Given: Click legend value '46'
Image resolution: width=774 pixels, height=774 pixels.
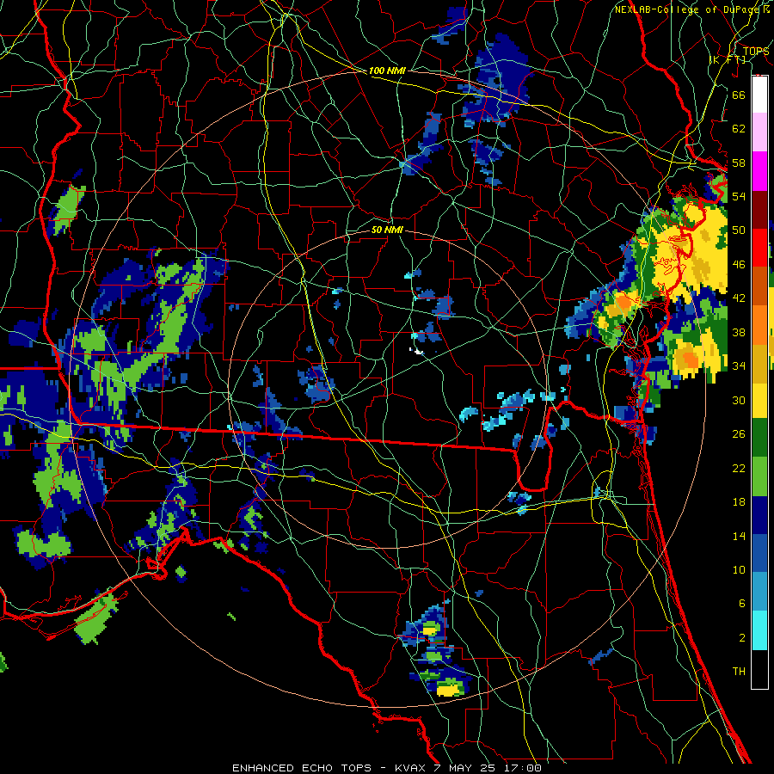Looking at the screenshot, I should [739, 265].
